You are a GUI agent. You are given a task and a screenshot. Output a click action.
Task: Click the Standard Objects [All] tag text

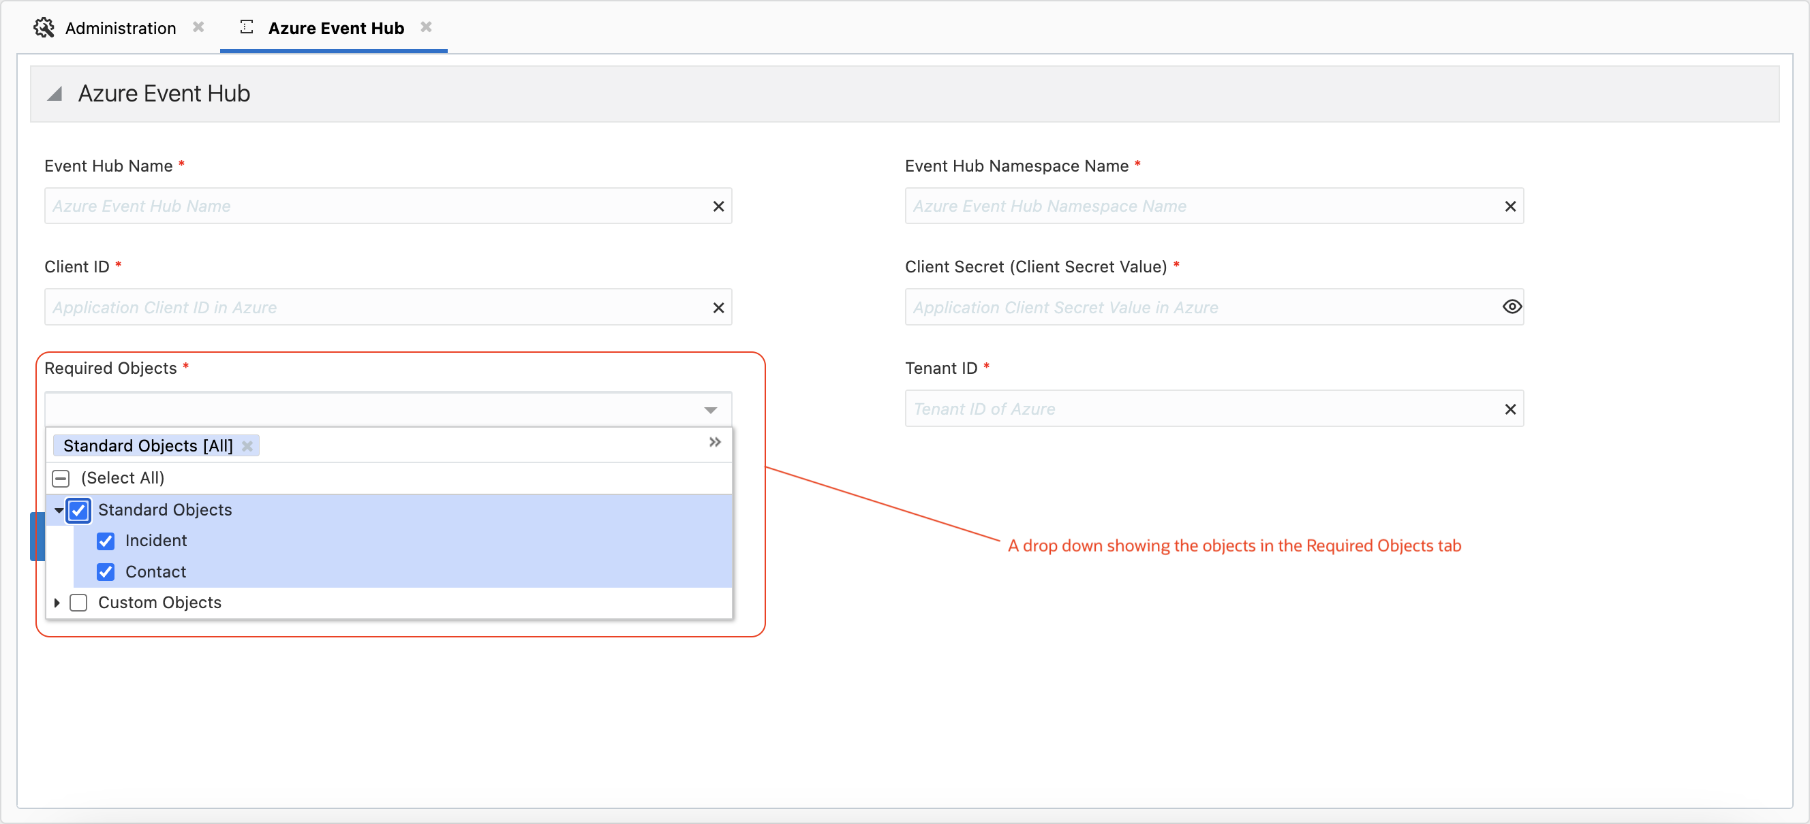point(148,447)
